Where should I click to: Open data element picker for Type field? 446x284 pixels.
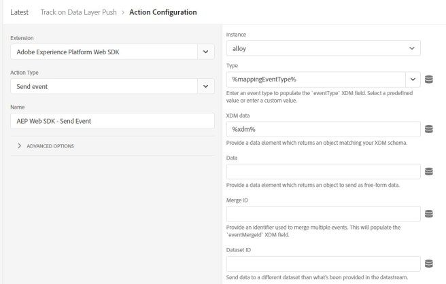(429, 79)
